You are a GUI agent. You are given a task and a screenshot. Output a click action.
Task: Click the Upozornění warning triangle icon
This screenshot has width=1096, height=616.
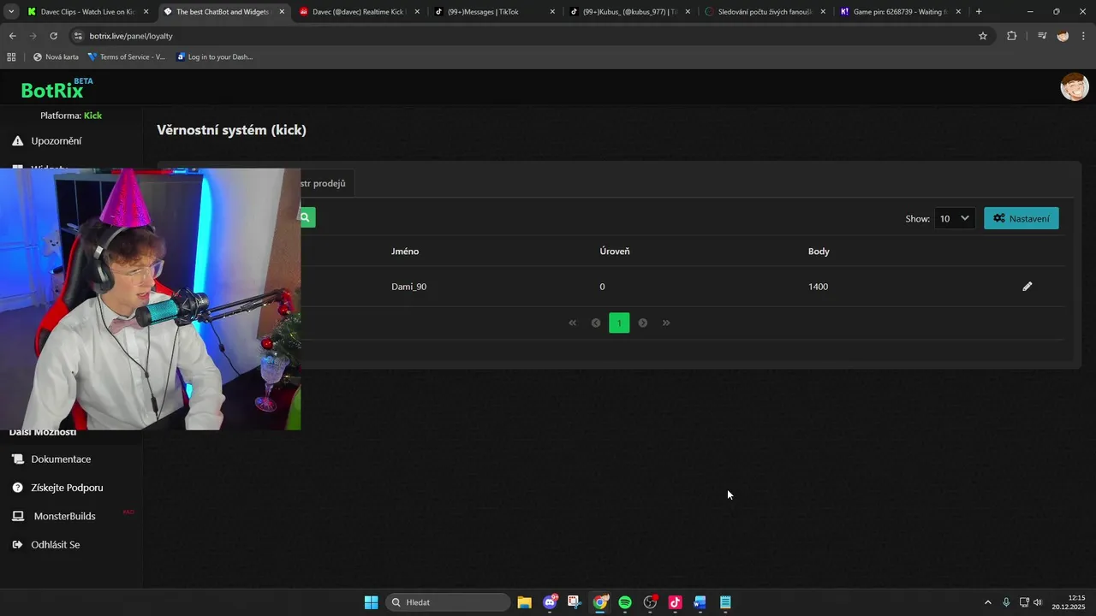pyautogui.click(x=18, y=141)
